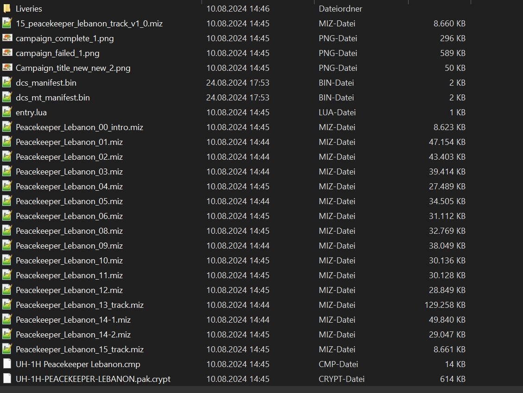
Task: Click the CRYPT-Datei type cell
Action: 341,379
